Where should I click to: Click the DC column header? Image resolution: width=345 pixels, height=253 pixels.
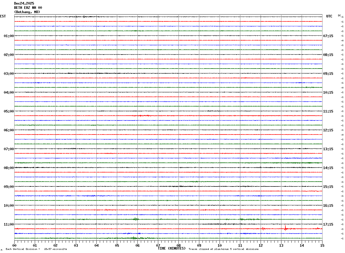tap(339, 15)
